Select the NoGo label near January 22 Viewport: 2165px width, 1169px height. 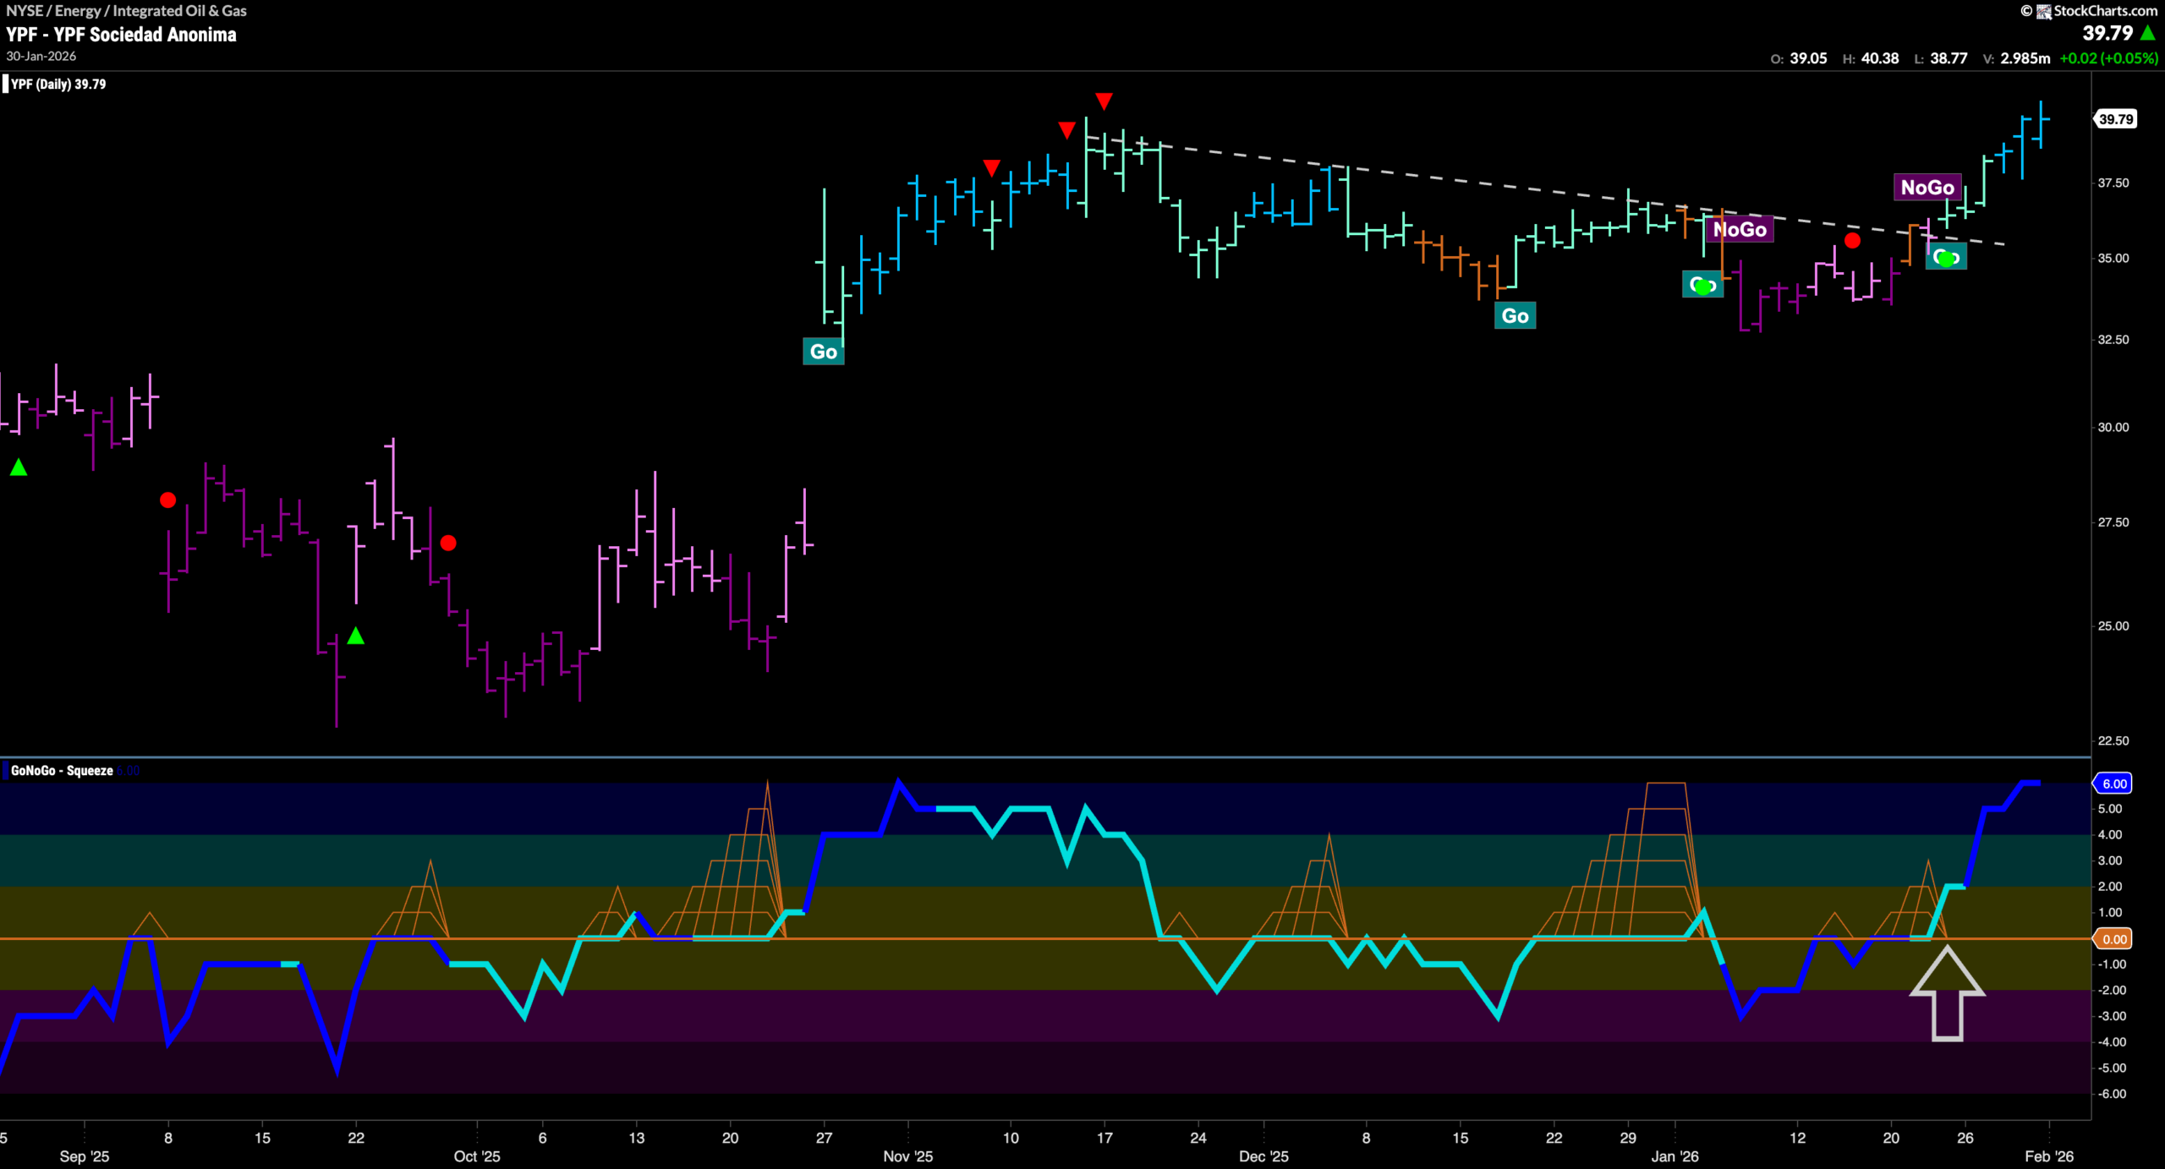click(1927, 187)
